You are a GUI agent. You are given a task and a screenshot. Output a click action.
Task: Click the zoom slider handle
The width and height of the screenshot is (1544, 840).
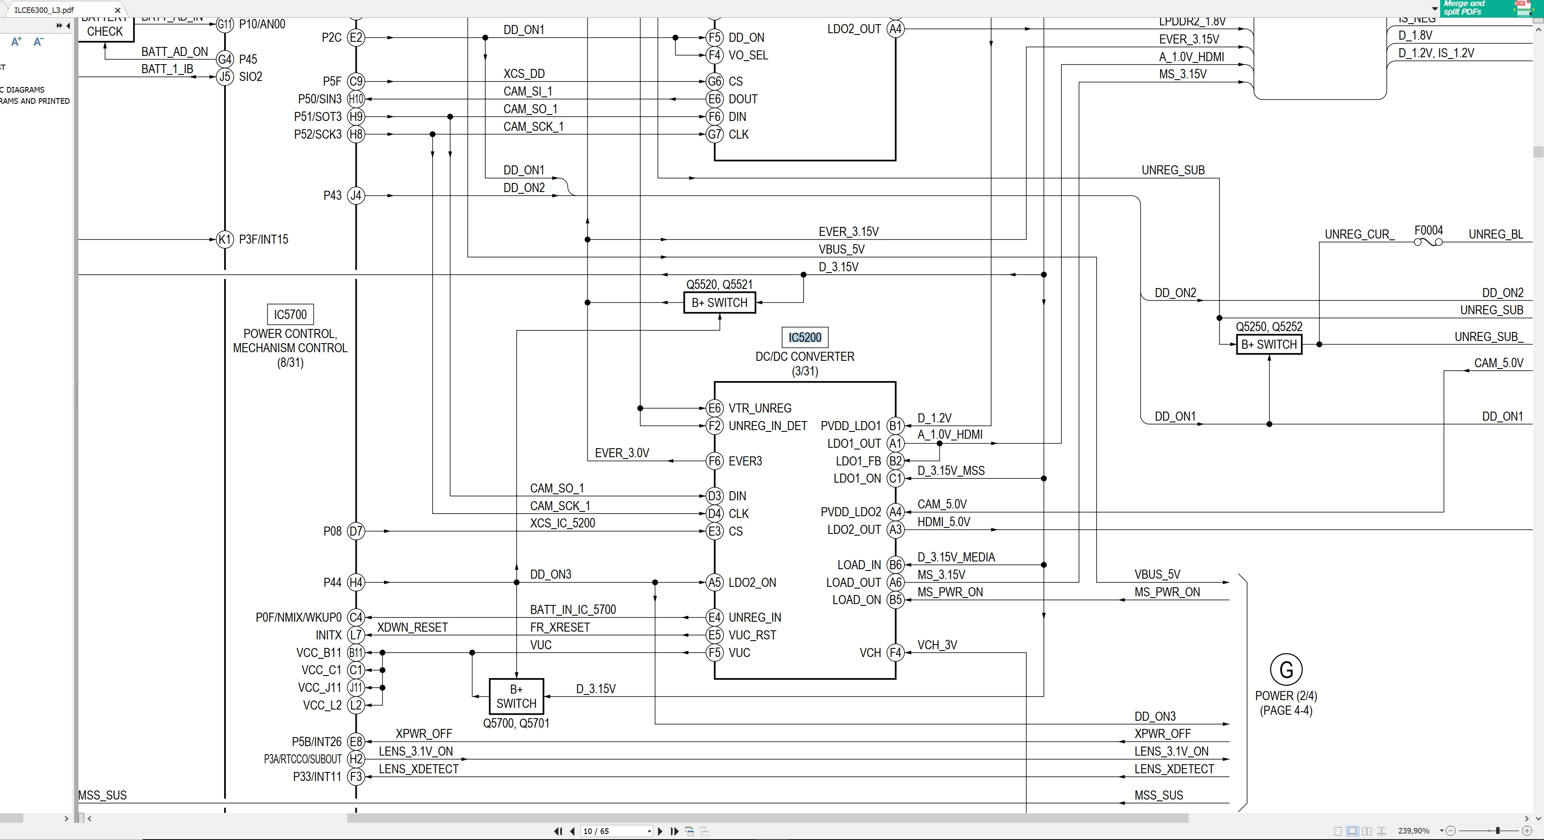tap(1497, 831)
